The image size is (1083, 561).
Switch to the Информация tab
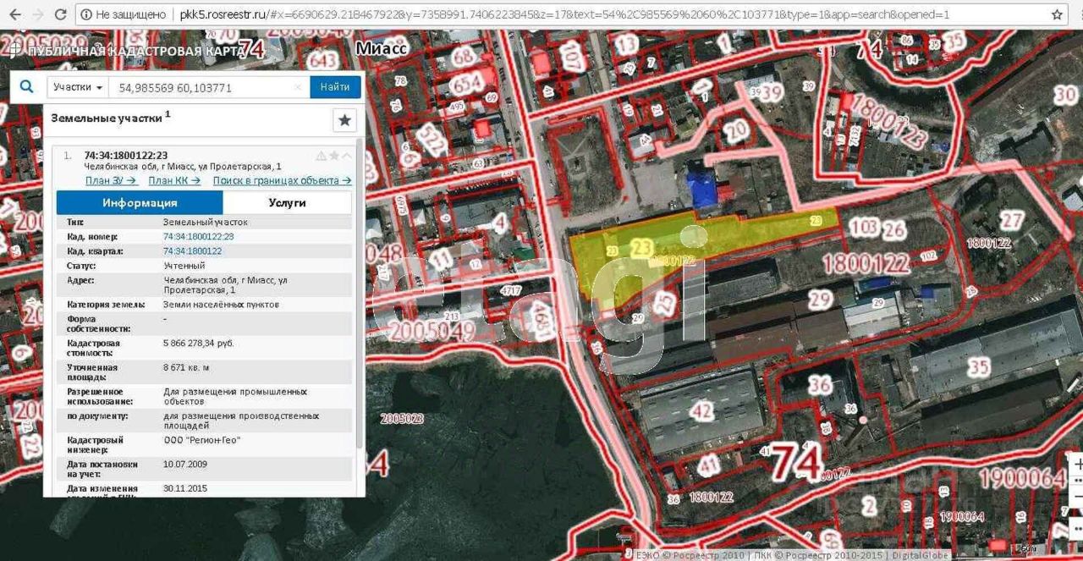click(x=140, y=203)
